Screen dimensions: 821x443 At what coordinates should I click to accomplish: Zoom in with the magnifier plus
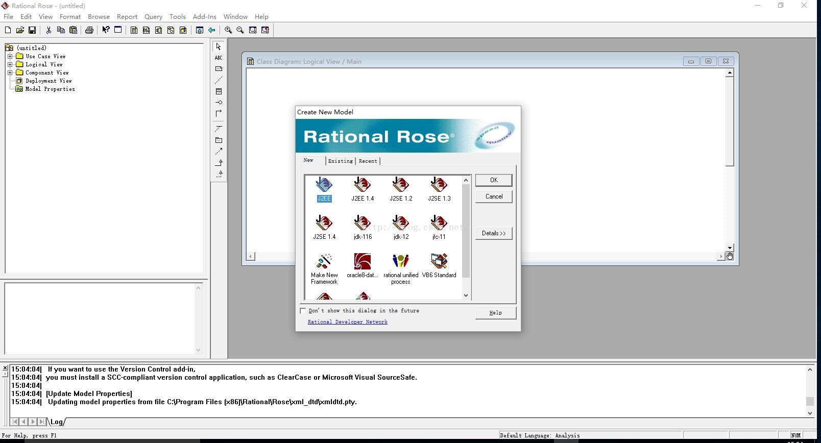click(228, 30)
